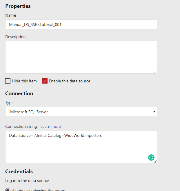Click the Credentials section heading
This screenshot has width=180, height=191.
click(19, 171)
